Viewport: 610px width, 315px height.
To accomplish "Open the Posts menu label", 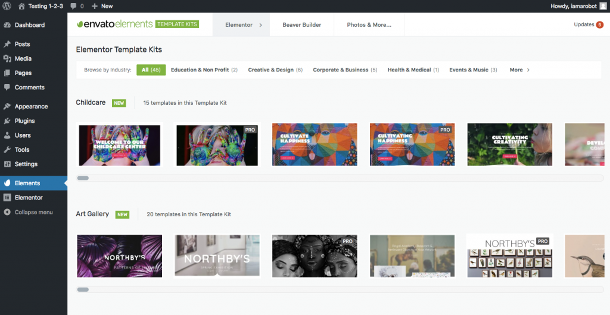I will (22, 44).
